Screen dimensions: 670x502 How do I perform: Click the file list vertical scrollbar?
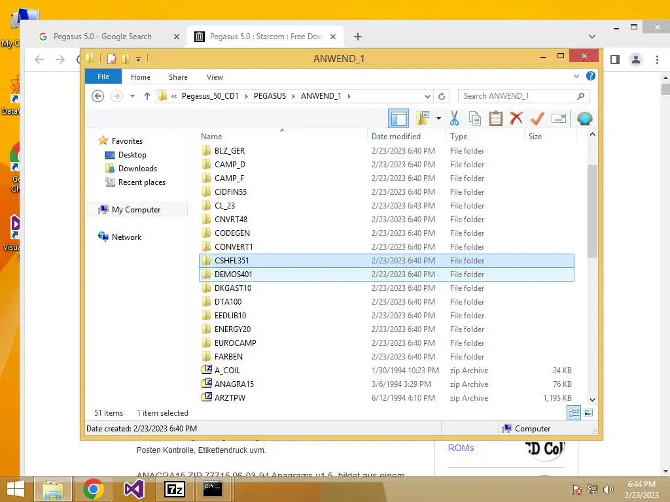592,211
